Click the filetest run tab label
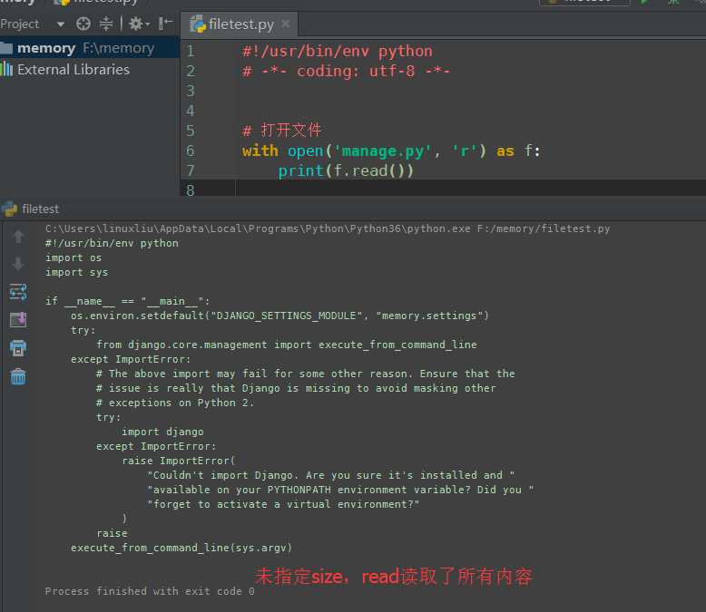The width and height of the screenshot is (706, 612). 40,209
